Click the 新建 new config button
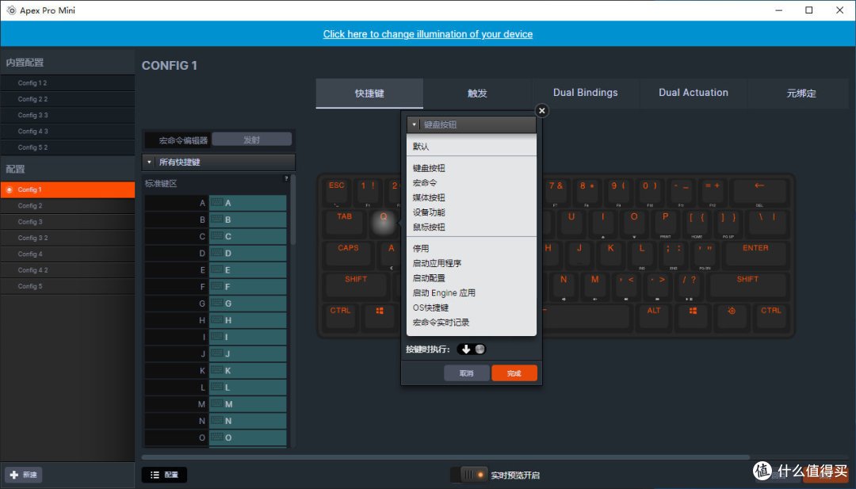Viewport: 856px width, 489px height. [x=24, y=475]
